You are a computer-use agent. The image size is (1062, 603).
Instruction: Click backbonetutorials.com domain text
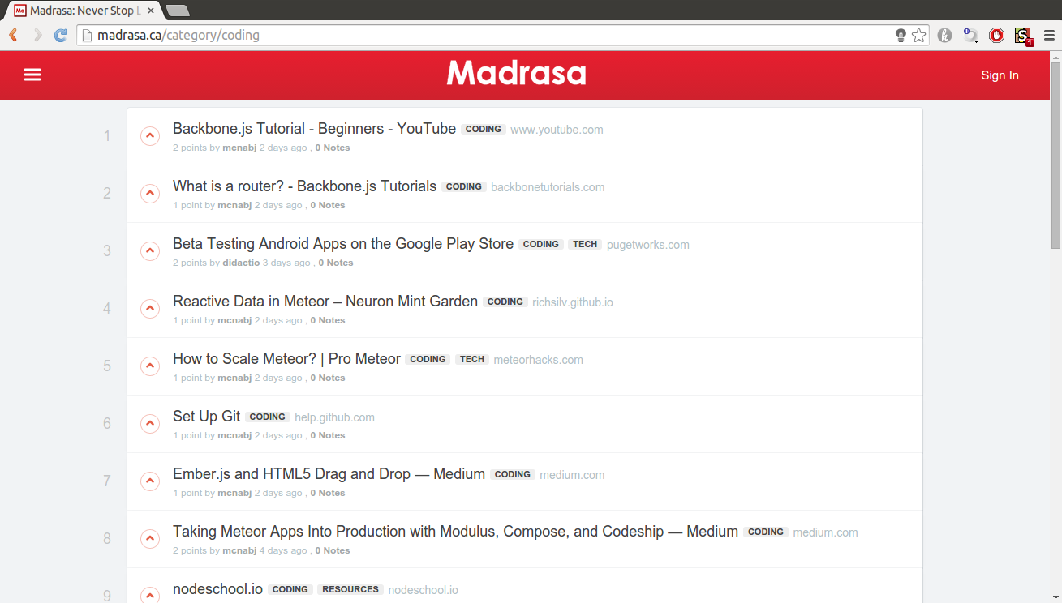pos(548,187)
